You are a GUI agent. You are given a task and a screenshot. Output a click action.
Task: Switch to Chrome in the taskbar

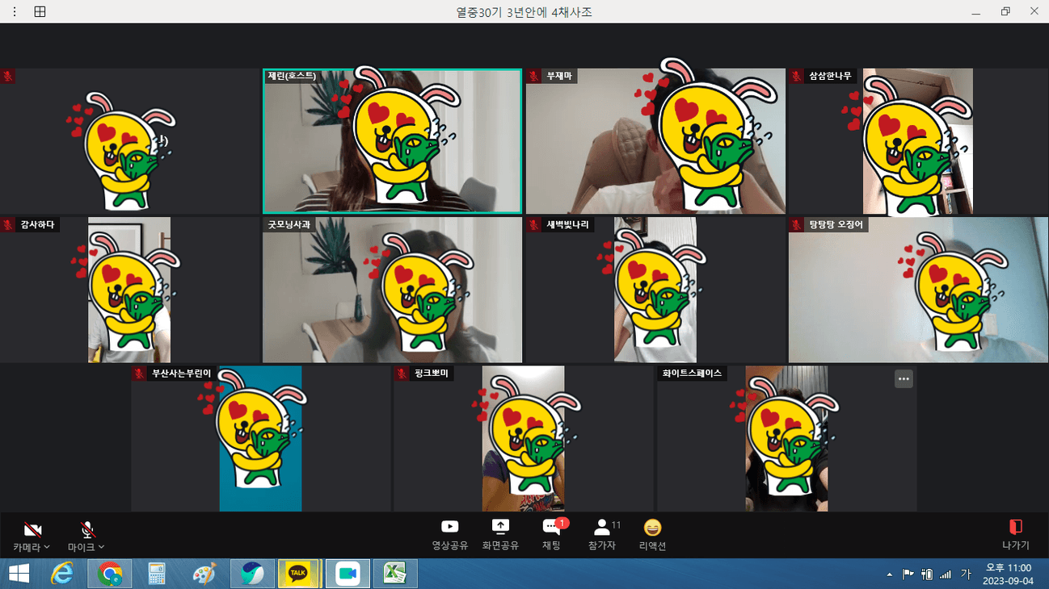pyautogui.click(x=109, y=574)
